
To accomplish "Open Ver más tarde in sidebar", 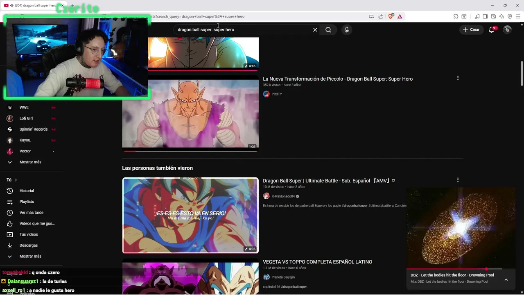I will (x=31, y=213).
